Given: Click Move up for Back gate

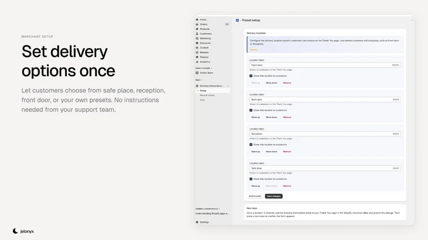Looking at the screenshot, I should (256, 117).
